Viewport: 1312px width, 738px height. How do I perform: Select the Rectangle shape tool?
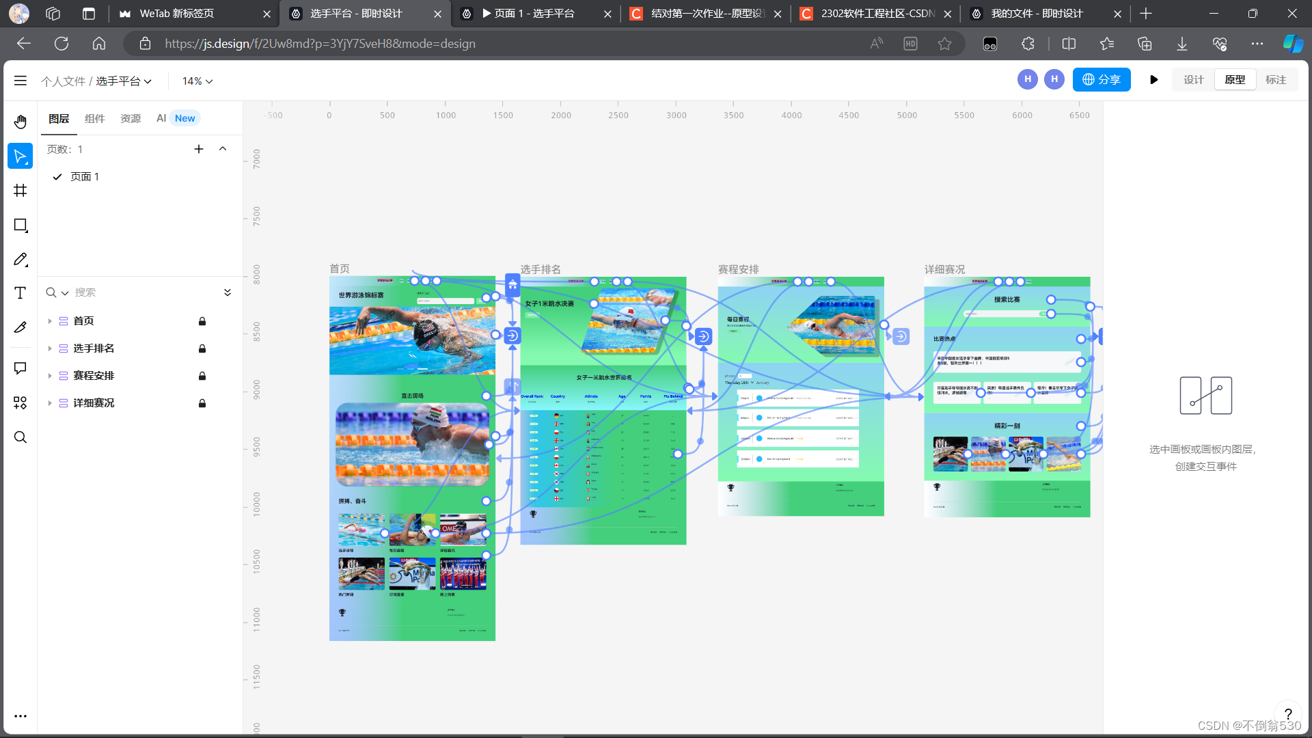coord(20,225)
